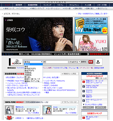113x121 pixels.
Task: Click the 柴咲コウ main banner image
Action: click(38, 34)
